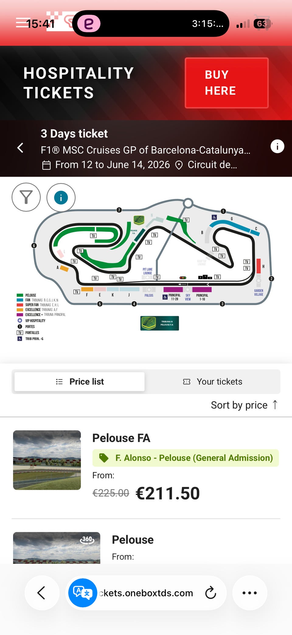Toggle the sort by price arrow
Screen dimensions: 292x635
[x=275, y=405]
